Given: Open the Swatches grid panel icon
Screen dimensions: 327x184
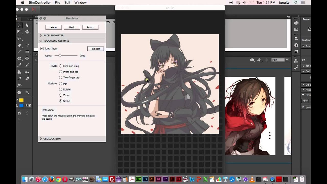Looking at the screenshot, I should (296, 30).
